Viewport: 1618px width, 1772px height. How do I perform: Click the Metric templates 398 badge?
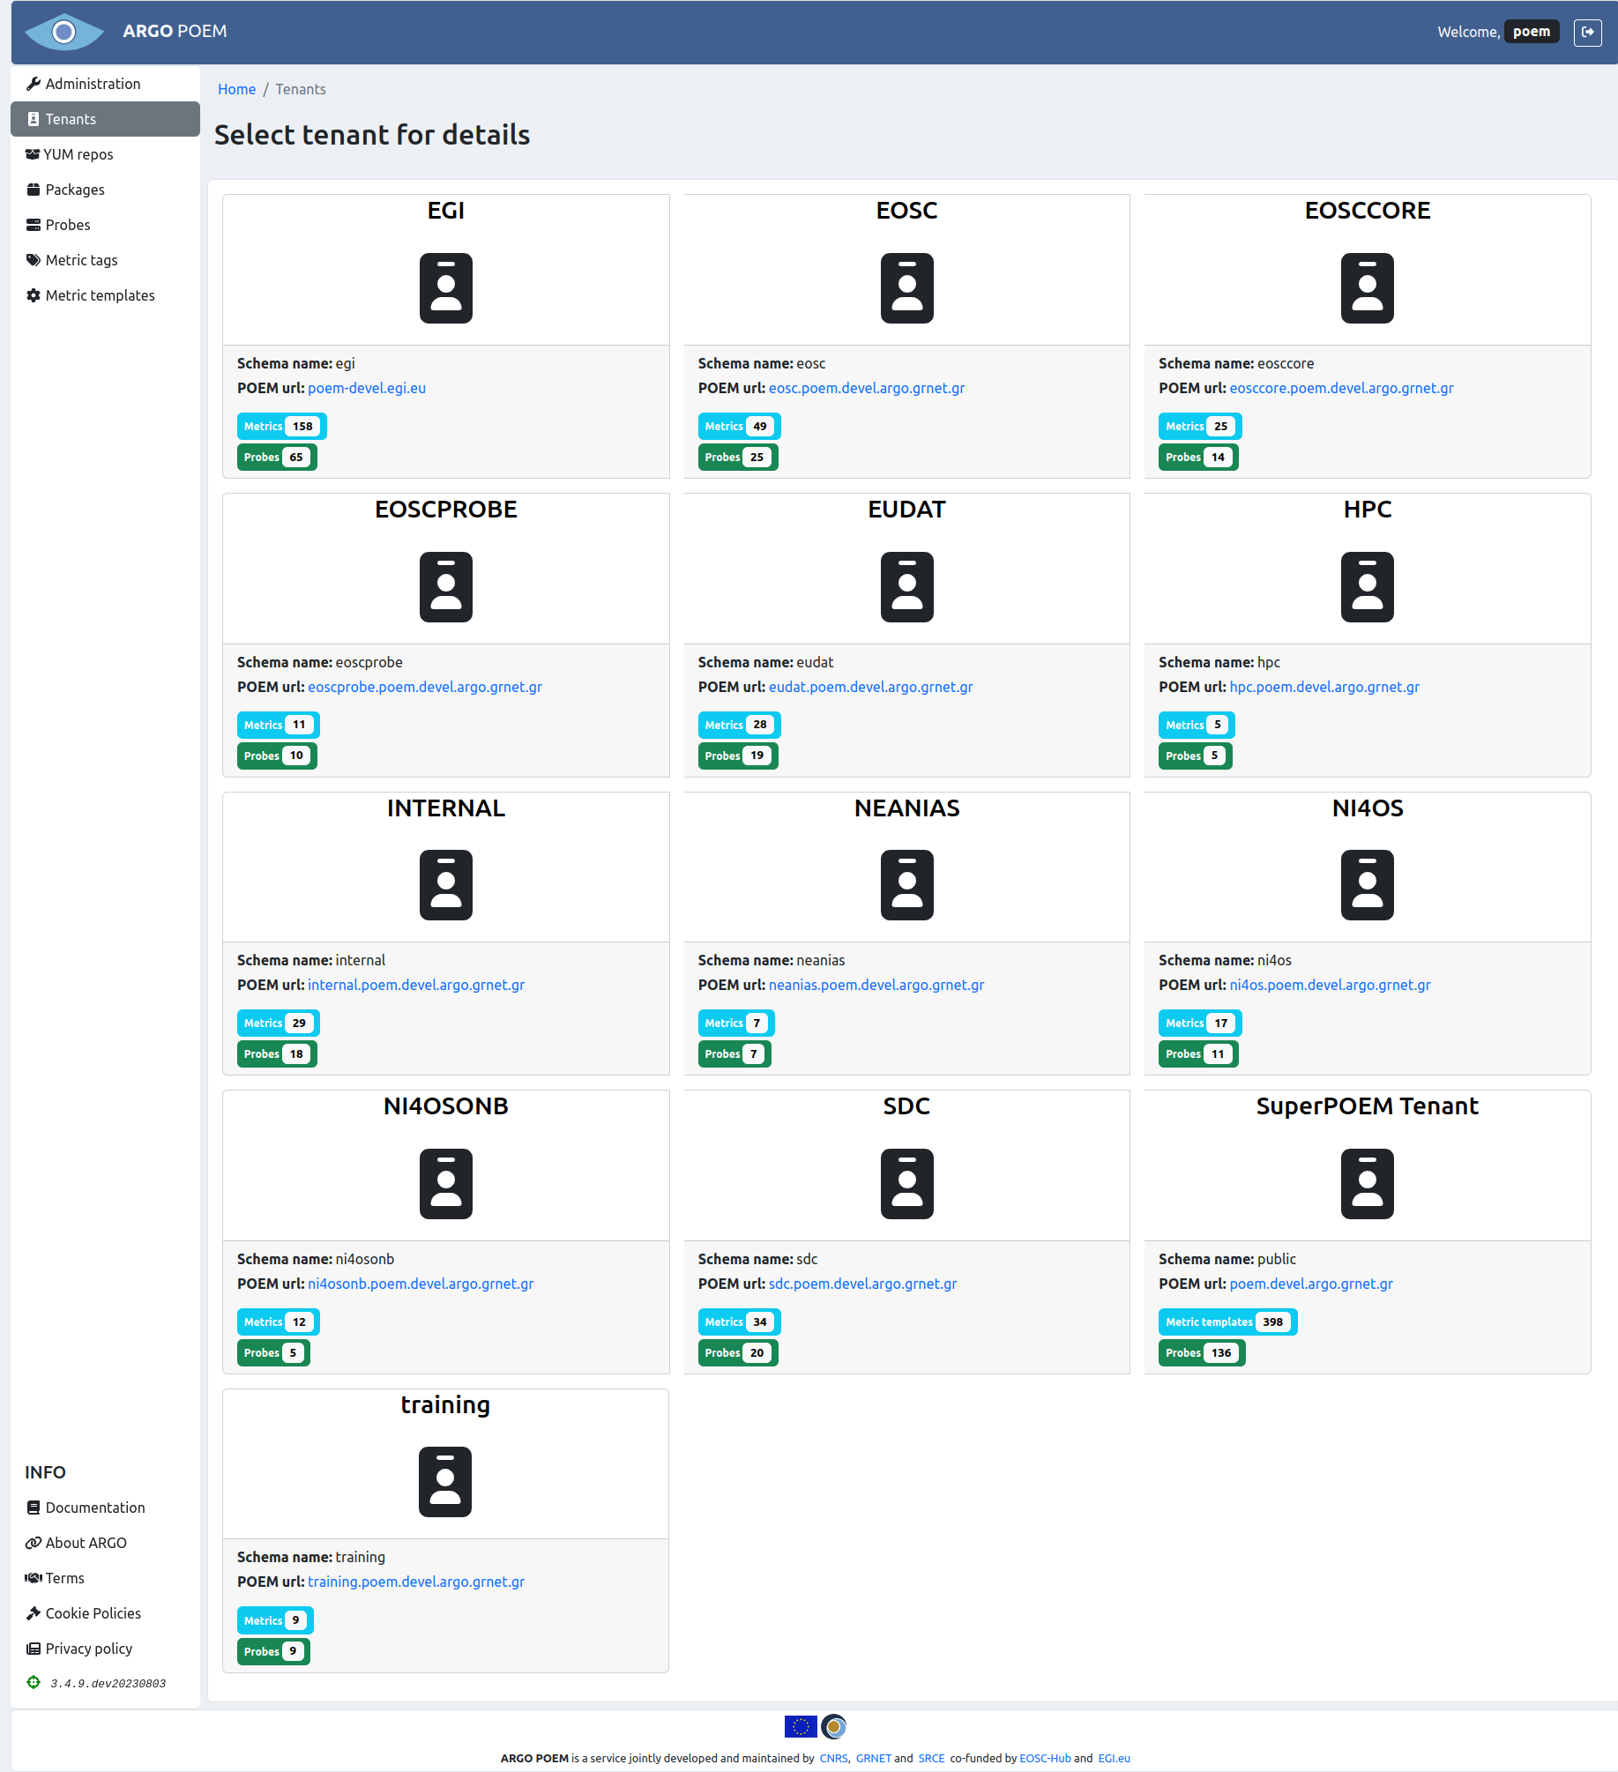click(1227, 1322)
